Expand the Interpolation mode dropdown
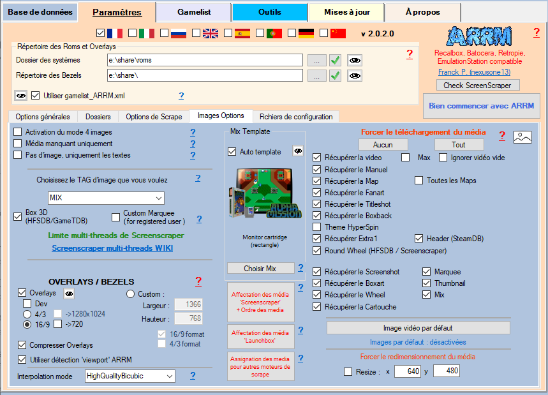The image size is (548, 395). [130, 376]
